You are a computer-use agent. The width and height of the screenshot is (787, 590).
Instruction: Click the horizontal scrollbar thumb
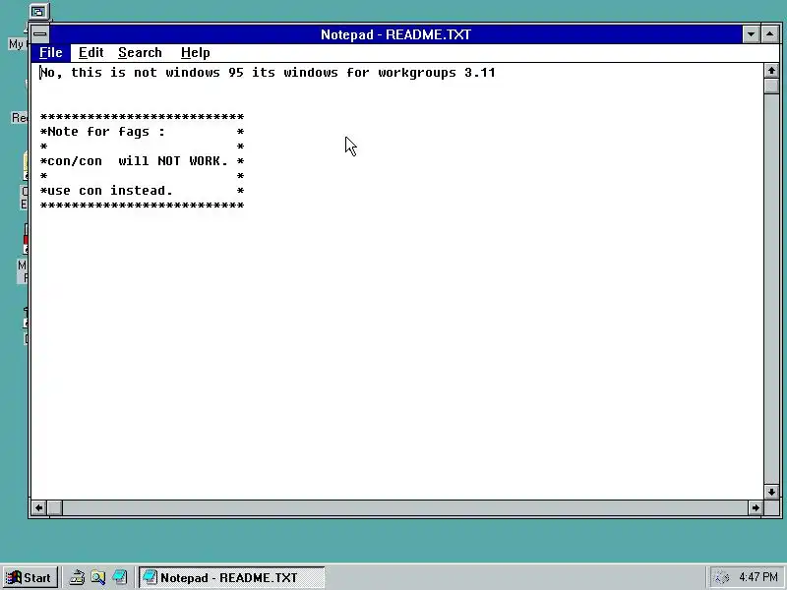coord(54,507)
